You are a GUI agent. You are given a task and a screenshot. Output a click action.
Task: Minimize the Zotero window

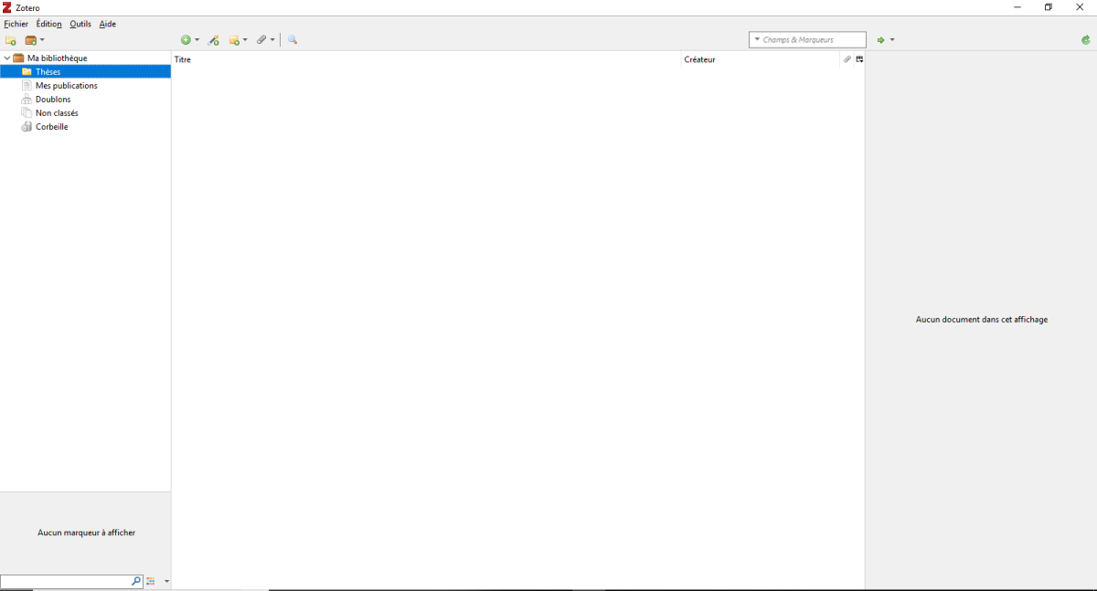[1017, 7]
